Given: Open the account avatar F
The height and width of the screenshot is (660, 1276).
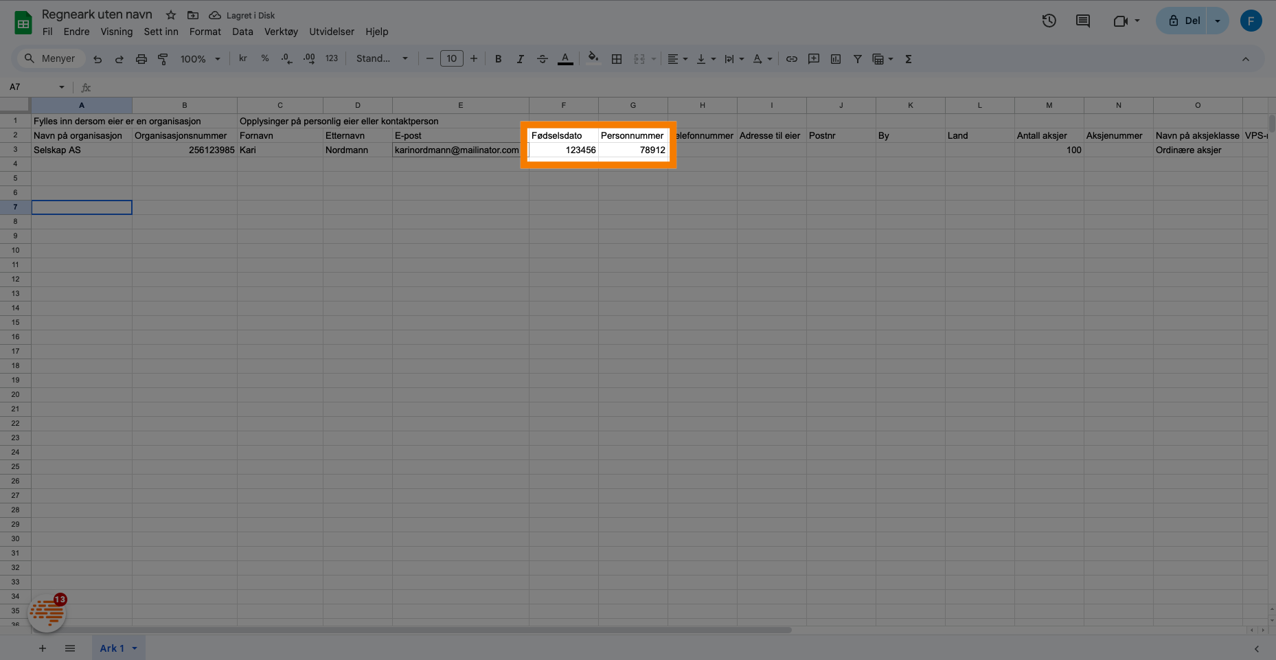Looking at the screenshot, I should pyautogui.click(x=1251, y=21).
